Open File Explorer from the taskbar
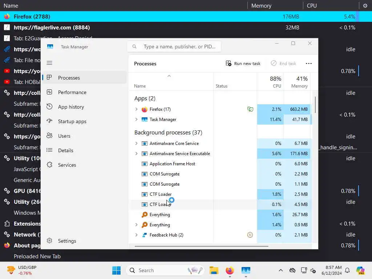Image resolution: width=372 pixels, height=279 pixels. [x=214, y=270]
